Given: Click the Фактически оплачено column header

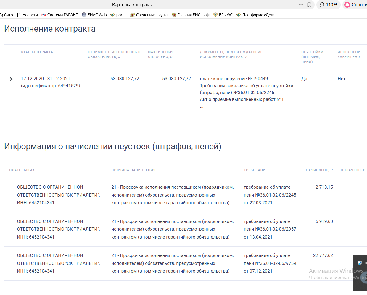Looking at the screenshot, I should tap(160, 54).
